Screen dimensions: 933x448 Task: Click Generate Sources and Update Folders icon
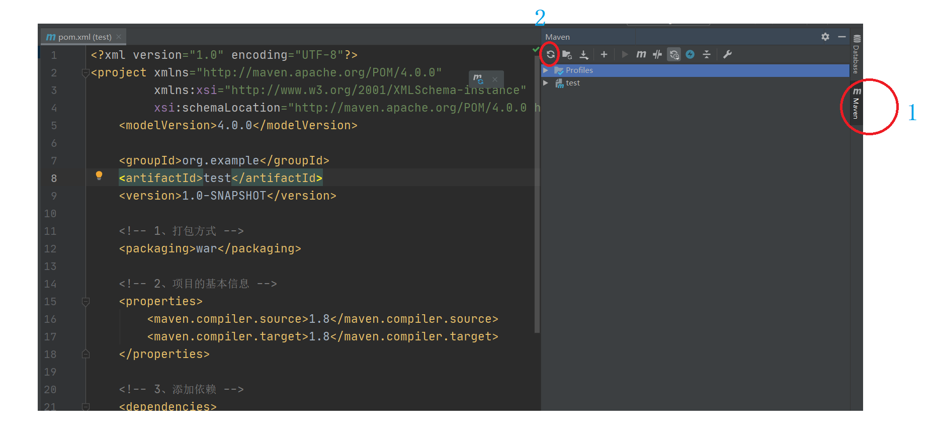click(x=567, y=54)
